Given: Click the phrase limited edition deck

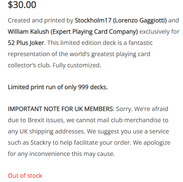Looking at the screenshot, I should 88,43.
